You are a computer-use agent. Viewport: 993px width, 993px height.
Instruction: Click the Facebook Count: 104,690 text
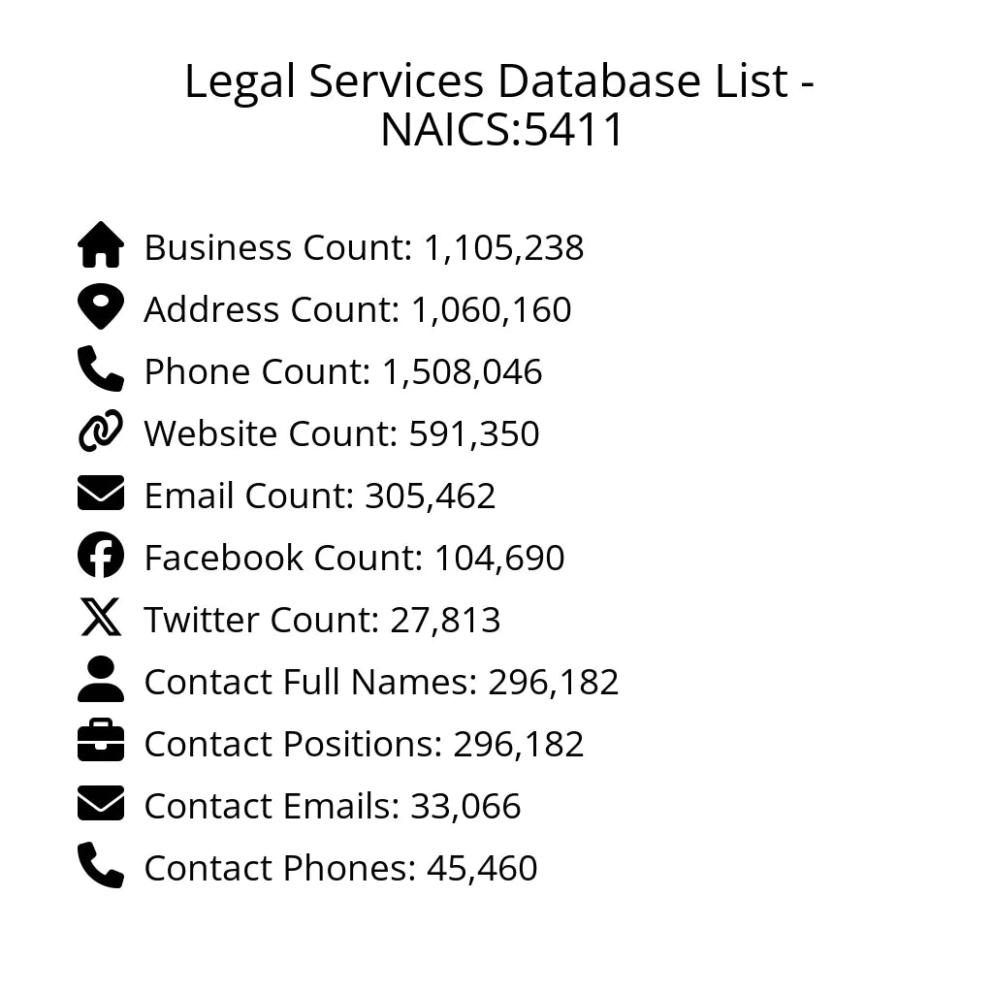tap(354, 559)
